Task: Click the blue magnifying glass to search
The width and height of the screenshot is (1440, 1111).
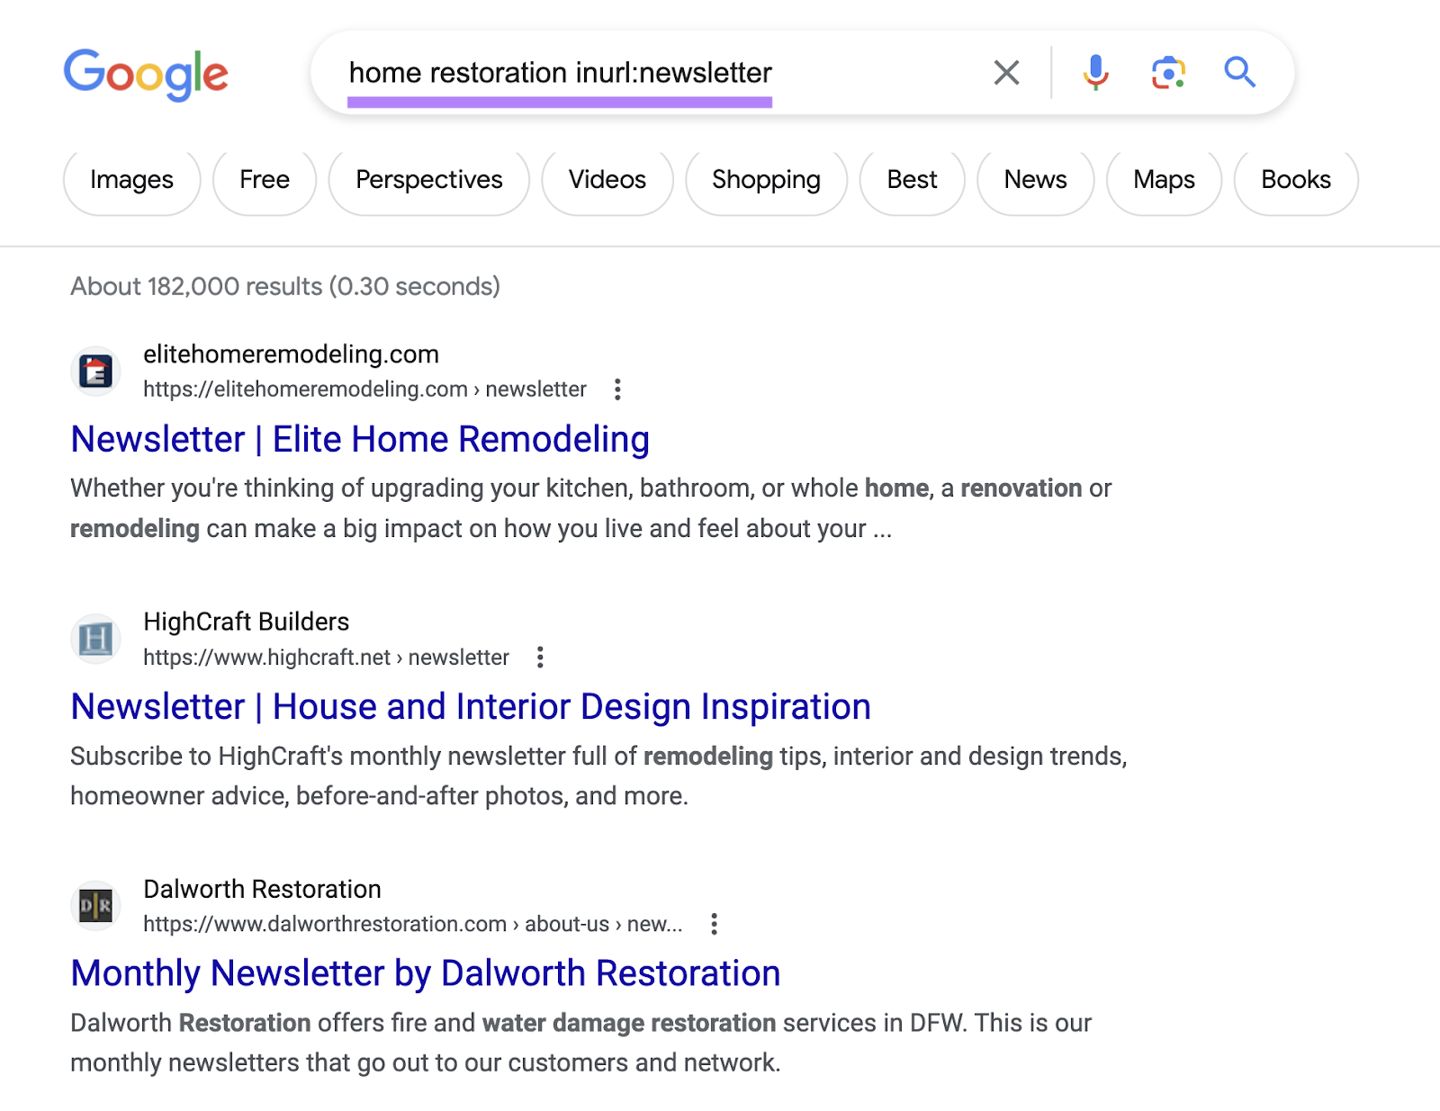Action: (1239, 72)
